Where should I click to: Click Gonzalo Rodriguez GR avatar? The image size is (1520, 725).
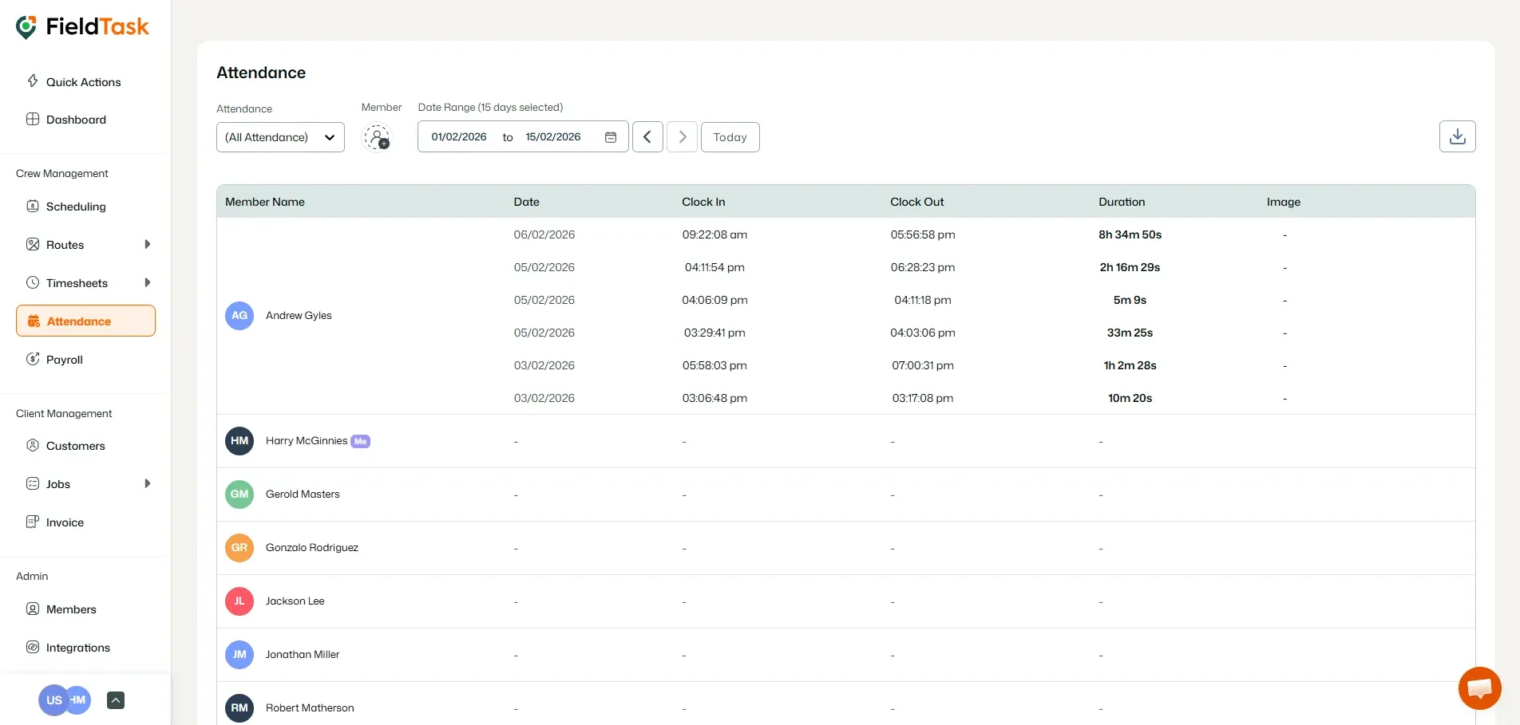[x=239, y=548]
